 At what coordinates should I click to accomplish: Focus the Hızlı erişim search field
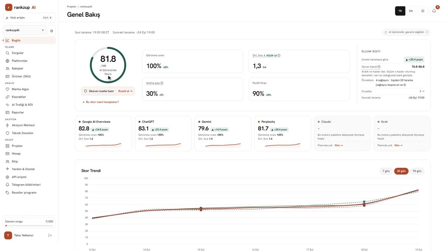(x=29, y=17)
